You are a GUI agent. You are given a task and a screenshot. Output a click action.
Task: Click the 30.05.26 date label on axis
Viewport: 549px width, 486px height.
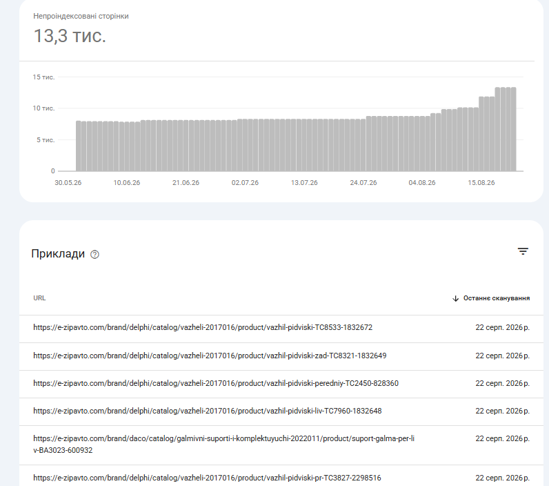(x=68, y=183)
